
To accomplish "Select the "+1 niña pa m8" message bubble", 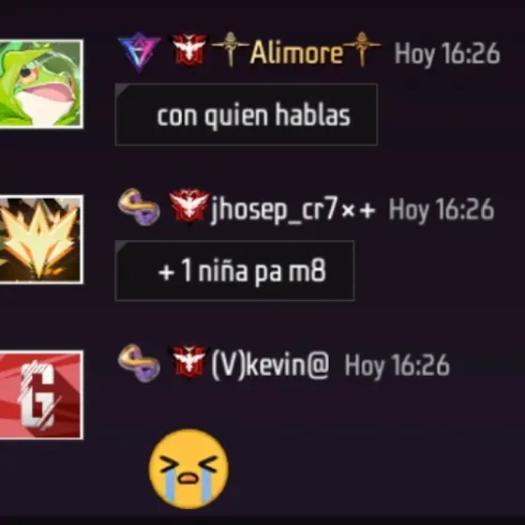I will (234, 271).
